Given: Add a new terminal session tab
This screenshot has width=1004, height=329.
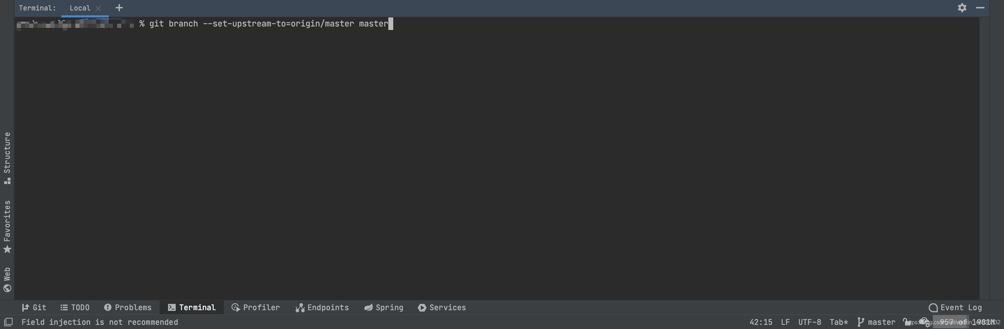Looking at the screenshot, I should (119, 8).
